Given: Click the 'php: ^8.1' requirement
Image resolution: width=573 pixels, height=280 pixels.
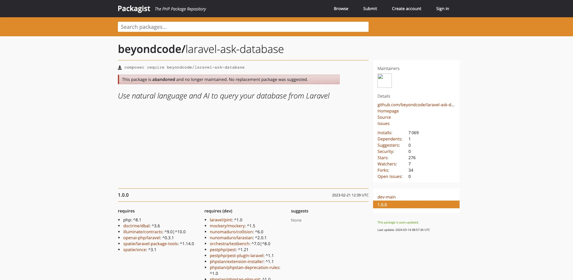Looking at the screenshot, I should point(132,220).
